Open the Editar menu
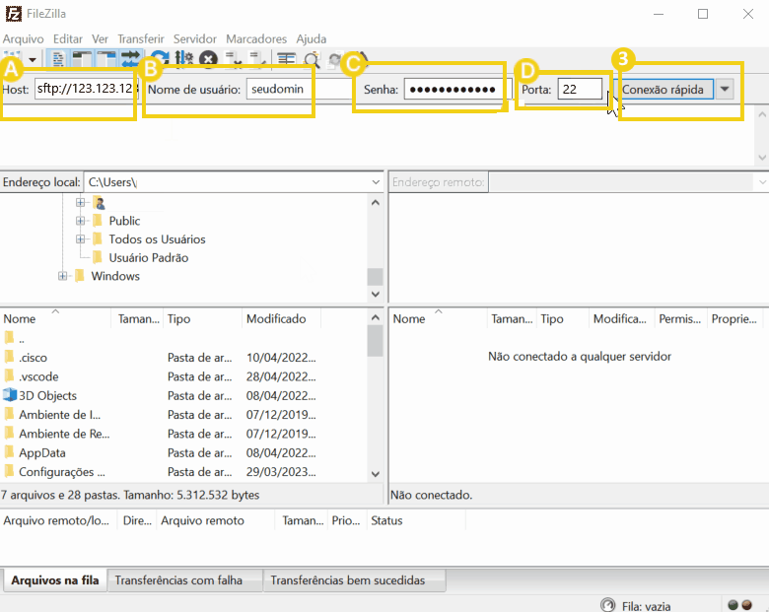Viewport: 769px width, 612px height. click(68, 38)
